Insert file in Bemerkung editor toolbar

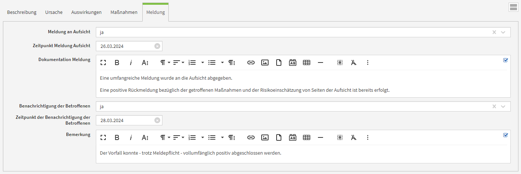[x=279, y=137]
